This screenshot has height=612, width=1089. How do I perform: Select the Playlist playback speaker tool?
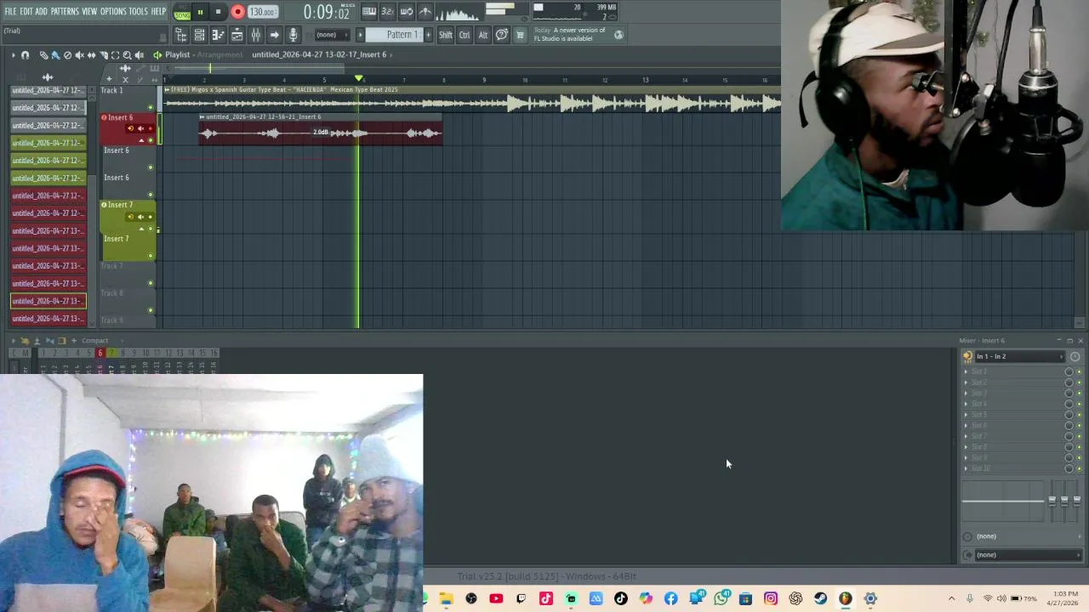click(x=139, y=55)
